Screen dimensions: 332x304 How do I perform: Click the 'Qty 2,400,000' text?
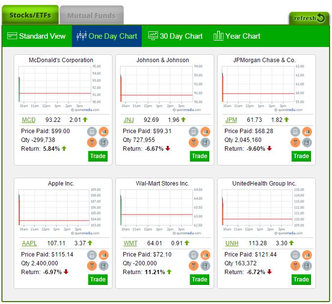coord(40,263)
